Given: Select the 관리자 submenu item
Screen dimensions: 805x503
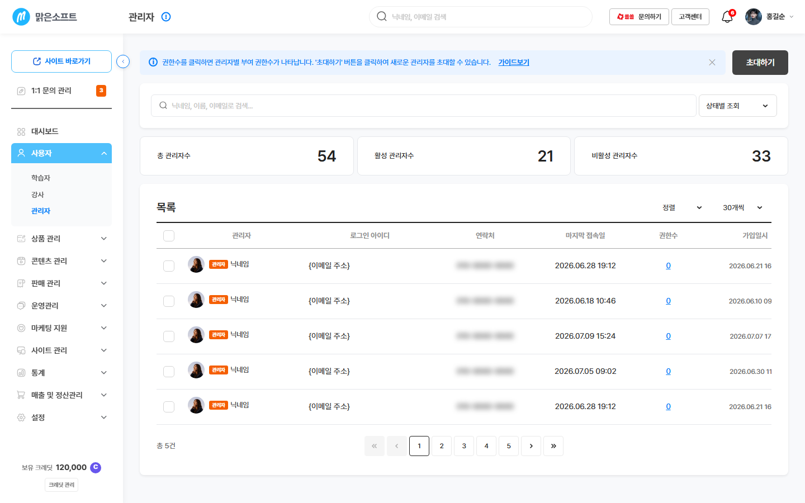Looking at the screenshot, I should [x=41, y=211].
